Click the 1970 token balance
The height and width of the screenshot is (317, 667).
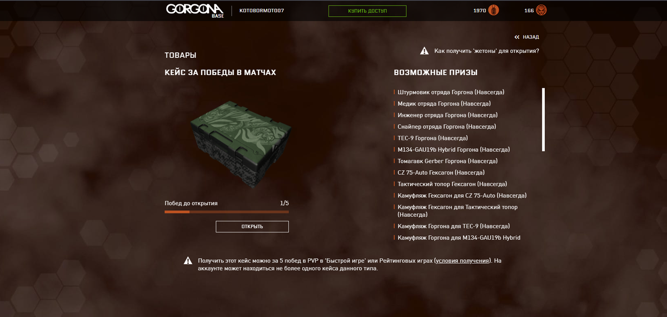(480, 11)
